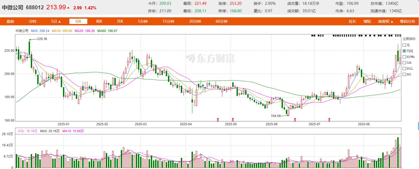Click the S marker in mid-July 2025
The height and width of the screenshot is (169, 419).
click(x=330, y=119)
